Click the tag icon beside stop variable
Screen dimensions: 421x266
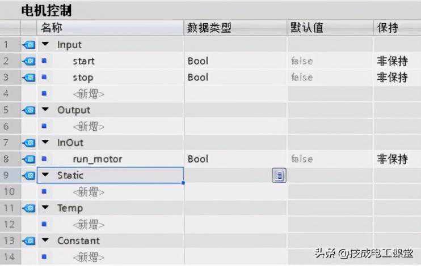point(28,78)
